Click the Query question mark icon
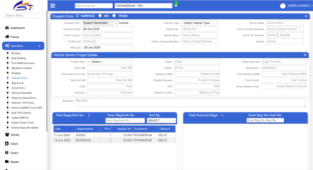Screen dimensions: 313x170 tap(7, 153)
